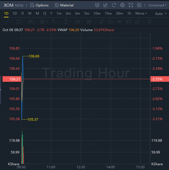Select the 15m interval tab
The image size is (169, 170).
(108, 13)
